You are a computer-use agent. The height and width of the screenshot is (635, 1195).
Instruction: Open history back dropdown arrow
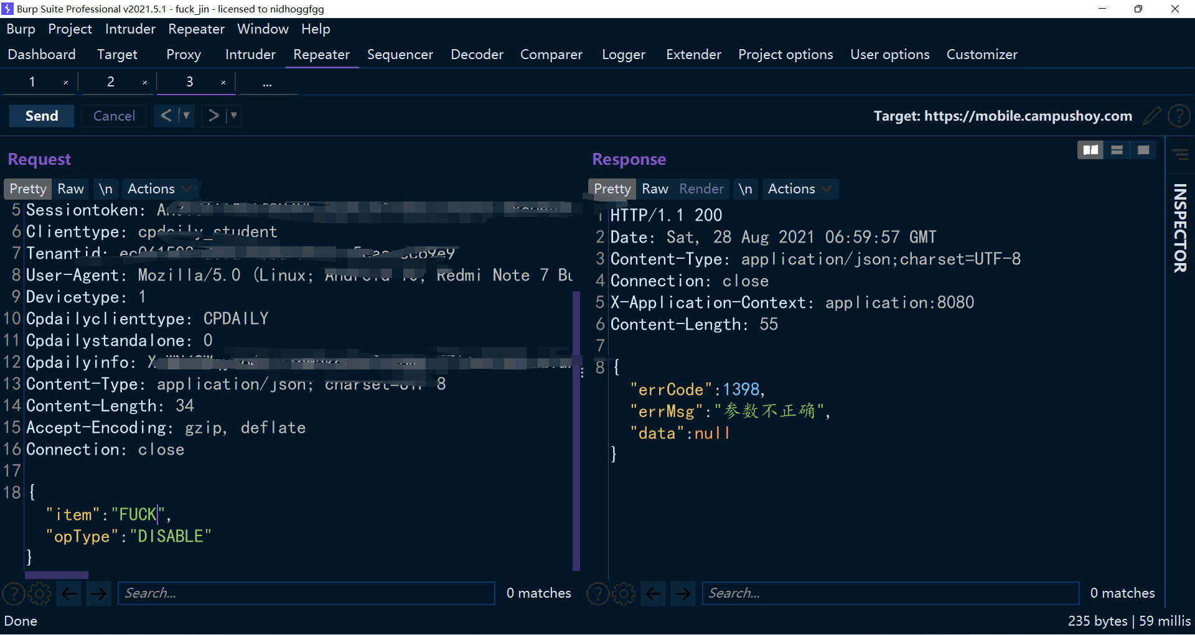[186, 116]
